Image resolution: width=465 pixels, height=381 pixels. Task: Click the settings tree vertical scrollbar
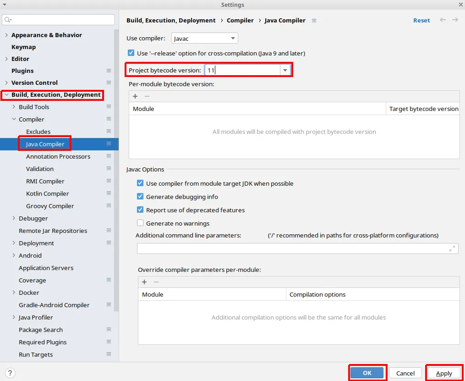[116, 169]
